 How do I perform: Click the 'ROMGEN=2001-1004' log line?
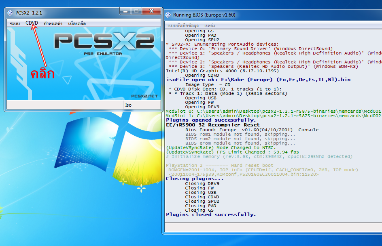pyautogui.click(x=263, y=170)
